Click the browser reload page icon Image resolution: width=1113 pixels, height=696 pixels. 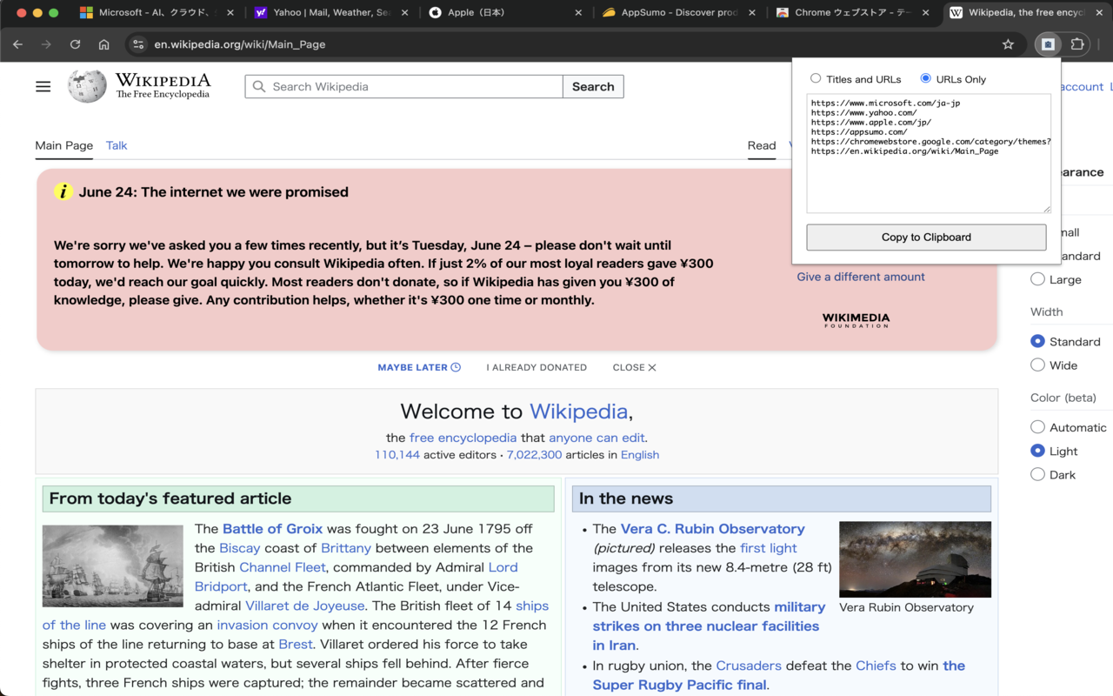point(76,44)
